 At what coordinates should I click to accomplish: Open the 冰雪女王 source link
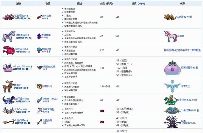(x=186, y=86)
